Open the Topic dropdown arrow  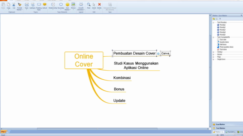click(x=27, y=10)
